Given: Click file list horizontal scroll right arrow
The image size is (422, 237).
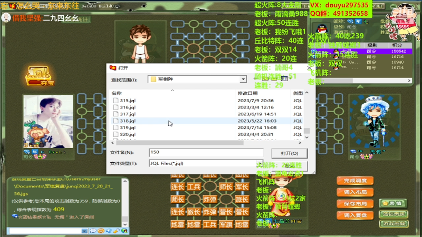Looking at the screenshot, I should click(x=300, y=143).
